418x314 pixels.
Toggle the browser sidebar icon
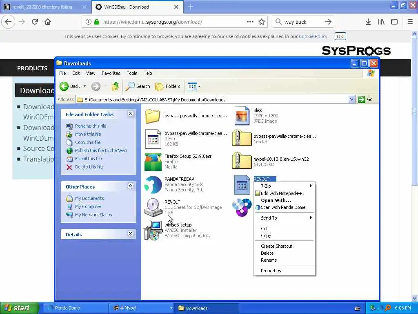394,22
